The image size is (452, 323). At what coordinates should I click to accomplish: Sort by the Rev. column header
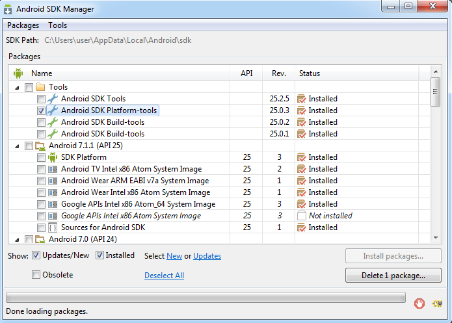pyautogui.click(x=279, y=73)
